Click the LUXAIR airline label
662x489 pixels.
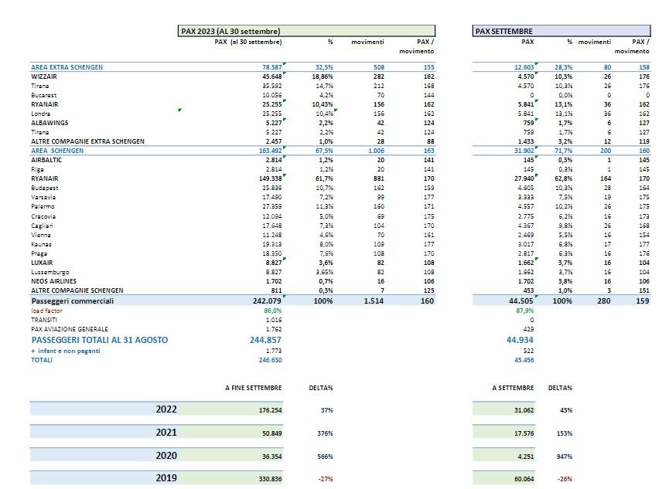42,263
